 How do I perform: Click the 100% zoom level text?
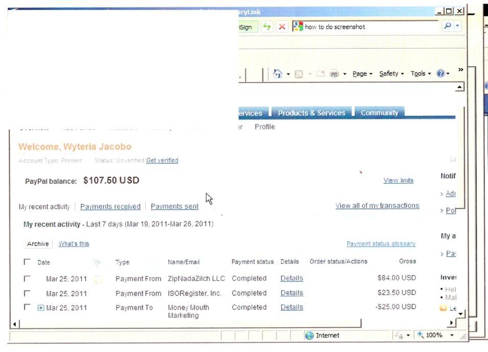[434, 335]
